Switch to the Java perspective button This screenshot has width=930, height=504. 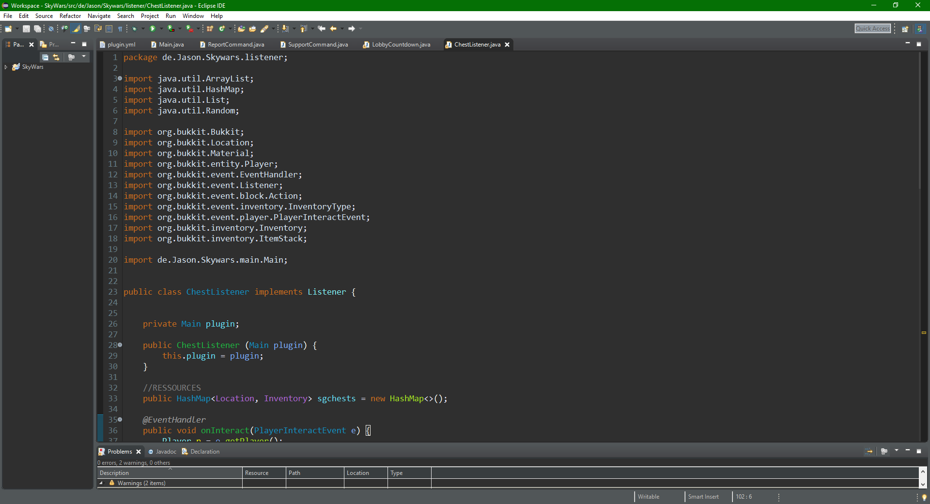pyautogui.click(x=919, y=29)
